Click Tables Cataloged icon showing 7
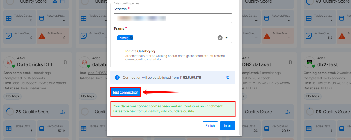The height and width of the screenshot is (140, 351). (x=309, y=18)
